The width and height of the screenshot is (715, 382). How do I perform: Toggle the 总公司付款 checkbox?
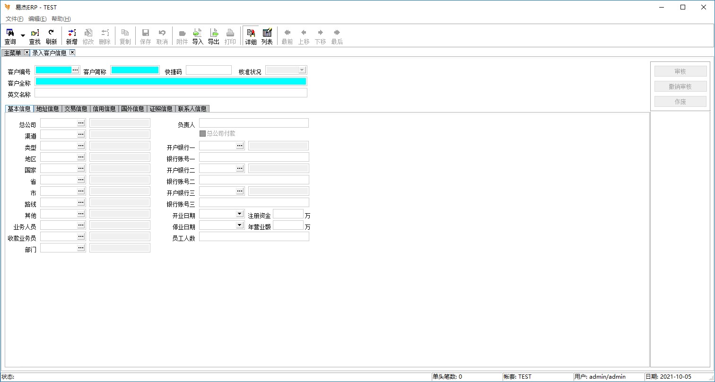coord(203,134)
